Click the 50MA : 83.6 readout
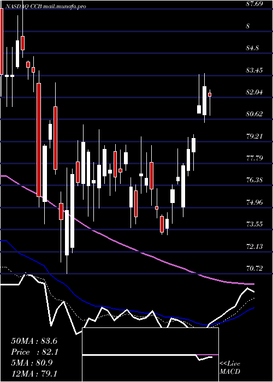 [34, 341]
